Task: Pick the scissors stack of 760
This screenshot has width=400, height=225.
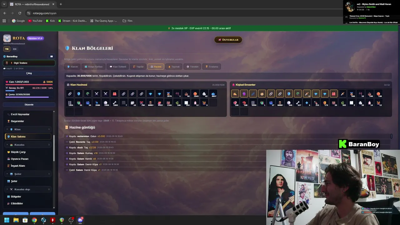Action: point(142,102)
